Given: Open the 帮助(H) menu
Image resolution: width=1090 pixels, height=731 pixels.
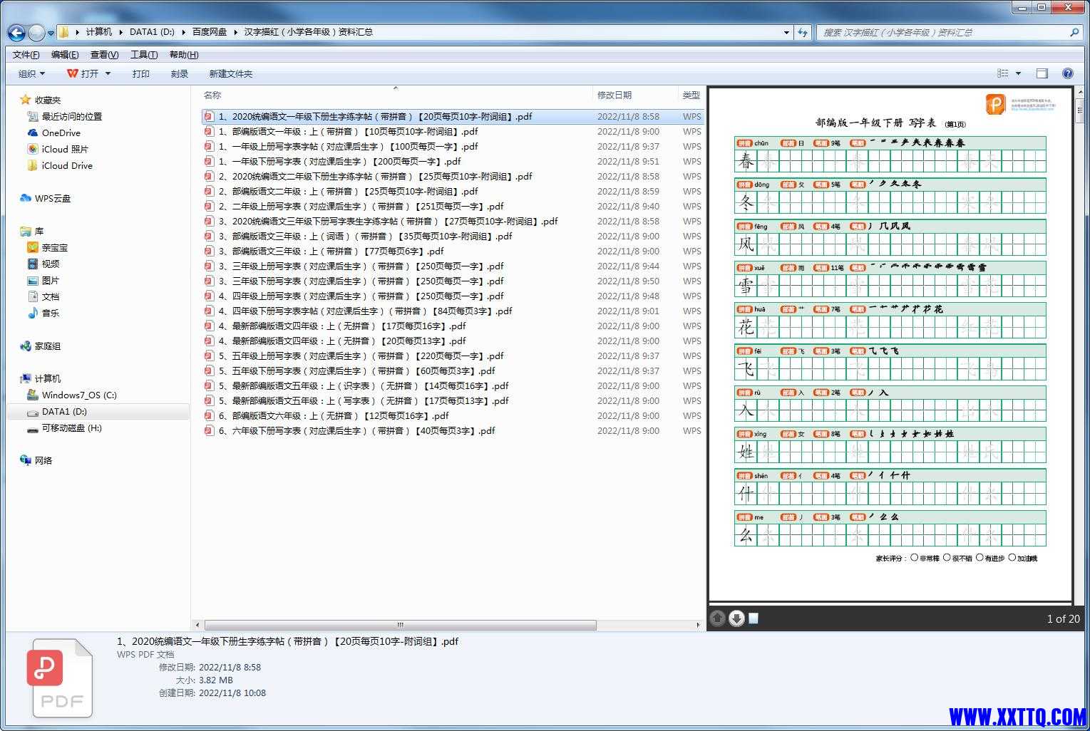Looking at the screenshot, I should [184, 55].
